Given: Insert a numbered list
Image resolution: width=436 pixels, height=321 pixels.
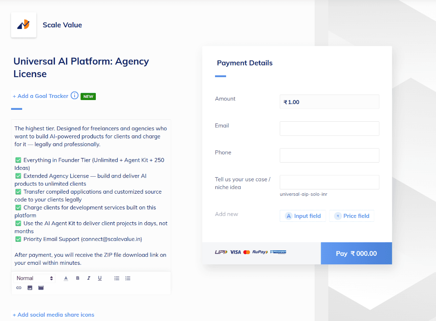Looking at the screenshot, I should tap(128, 278).
